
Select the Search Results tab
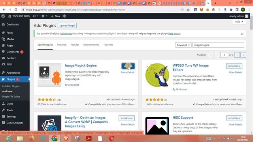tap(45, 45)
